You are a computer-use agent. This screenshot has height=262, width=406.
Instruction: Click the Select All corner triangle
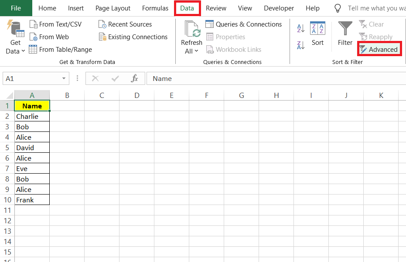coord(10,95)
